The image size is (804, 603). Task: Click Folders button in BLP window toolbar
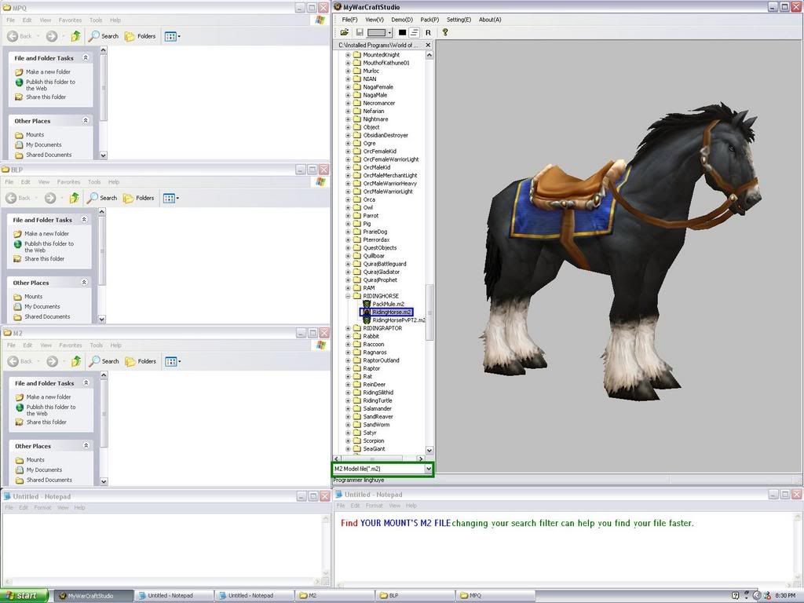(x=138, y=198)
